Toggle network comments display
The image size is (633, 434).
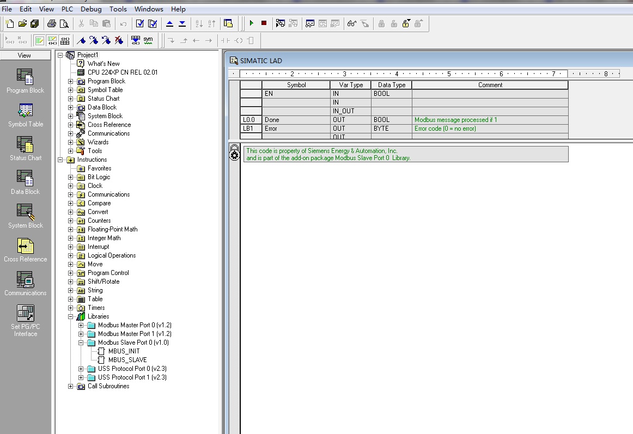coord(52,40)
